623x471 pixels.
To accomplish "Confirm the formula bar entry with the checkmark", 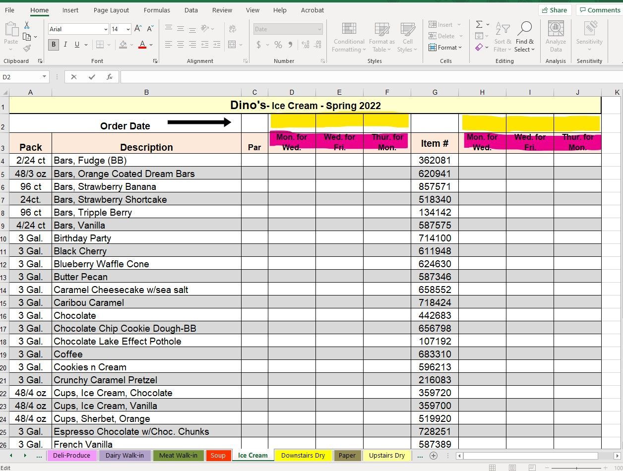I will click(92, 77).
